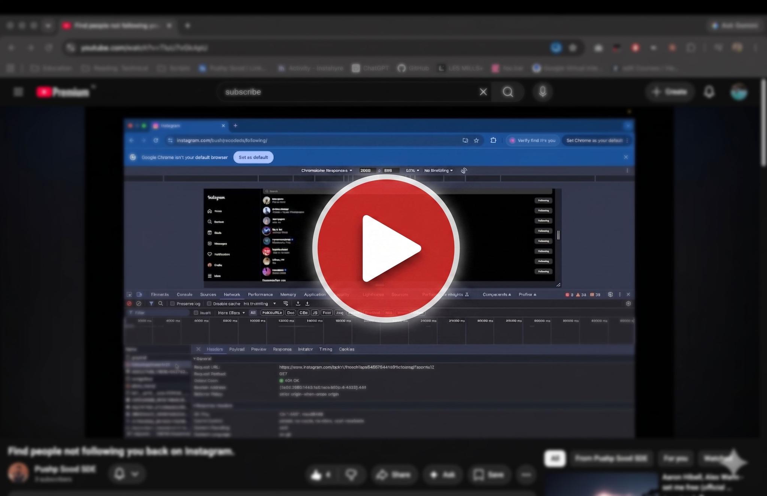Open the Pushp Sood SDE channel avatar
767x496 pixels.
pos(18,473)
